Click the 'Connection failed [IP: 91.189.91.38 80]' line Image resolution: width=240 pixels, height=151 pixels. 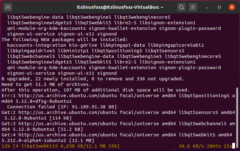[62, 107]
